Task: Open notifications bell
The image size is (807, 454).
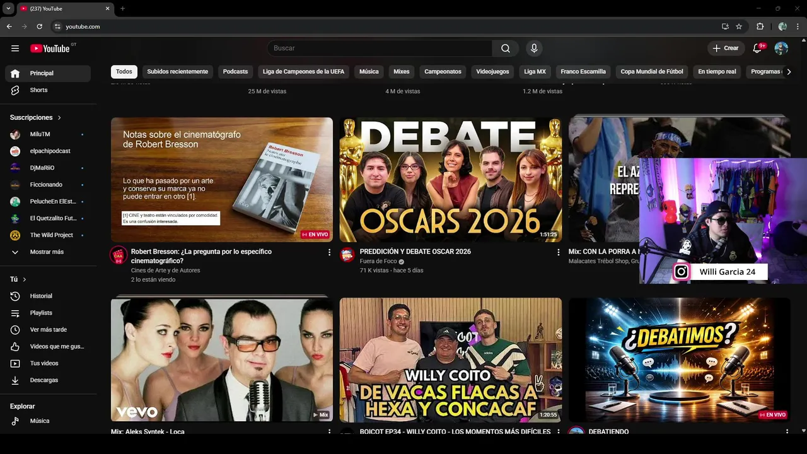Action: (x=758, y=49)
